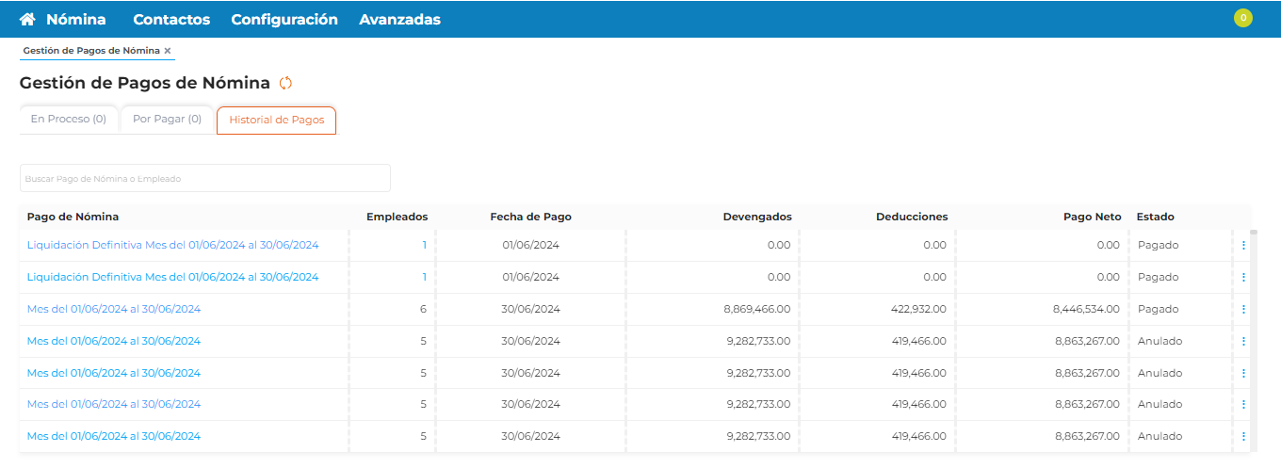Screen dimensions: 1281x468
Task: Expand options for second Liquidación Definitiva row
Action: pyautogui.click(x=1243, y=278)
